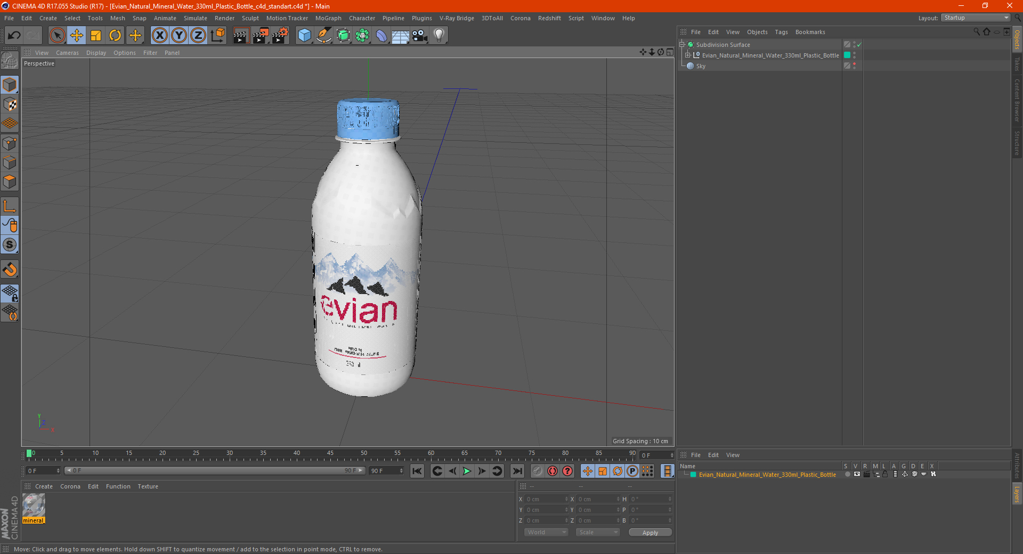
Task: Open the Takes side tab
Action: 1017,64
